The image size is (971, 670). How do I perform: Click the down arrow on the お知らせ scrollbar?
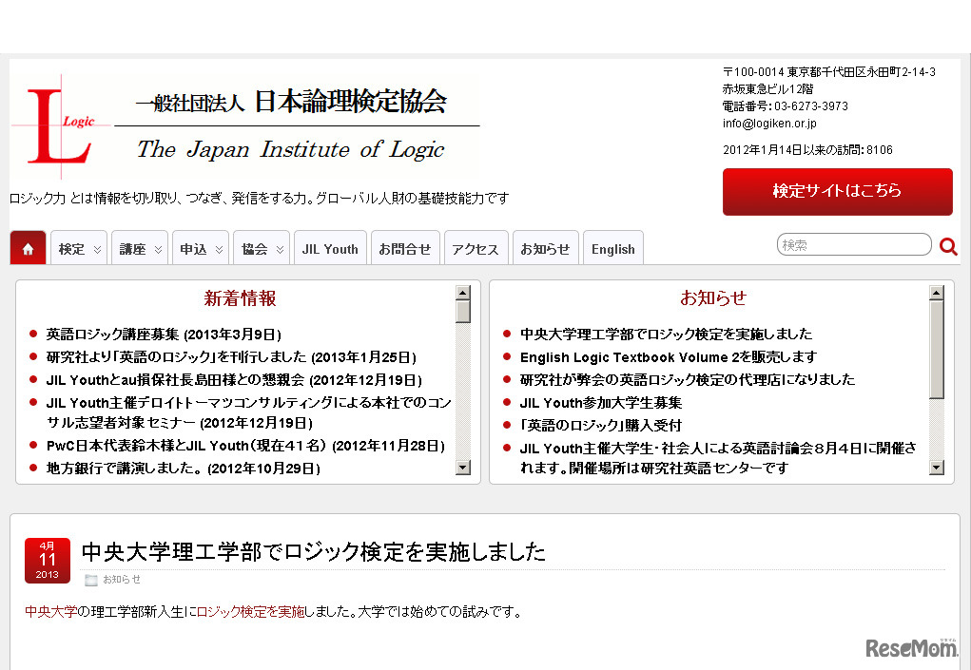937,467
